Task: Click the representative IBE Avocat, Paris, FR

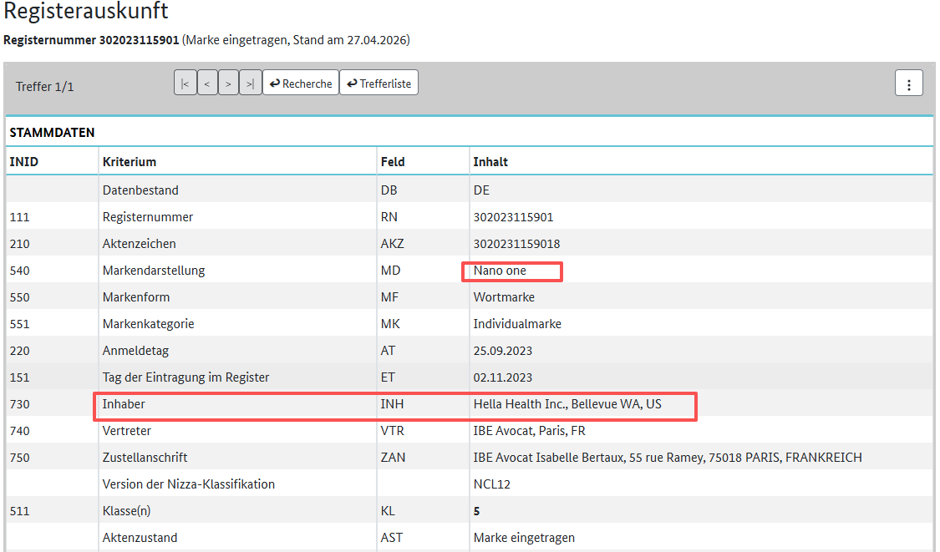Action: pos(531,431)
